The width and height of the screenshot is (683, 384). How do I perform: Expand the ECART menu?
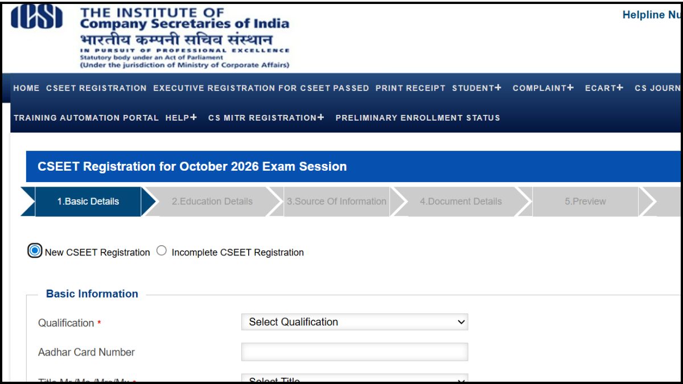[604, 88]
